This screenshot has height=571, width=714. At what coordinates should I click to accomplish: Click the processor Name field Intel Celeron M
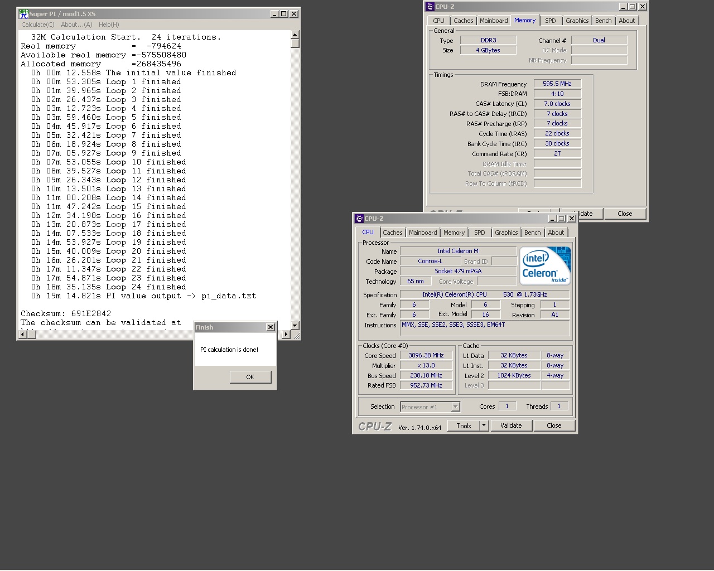(x=458, y=251)
